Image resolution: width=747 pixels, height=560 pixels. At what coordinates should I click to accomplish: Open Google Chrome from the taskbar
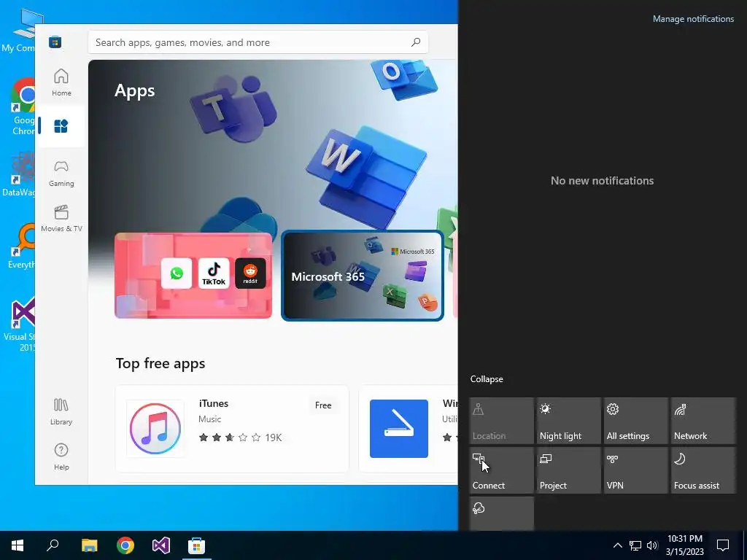(x=125, y=545)
